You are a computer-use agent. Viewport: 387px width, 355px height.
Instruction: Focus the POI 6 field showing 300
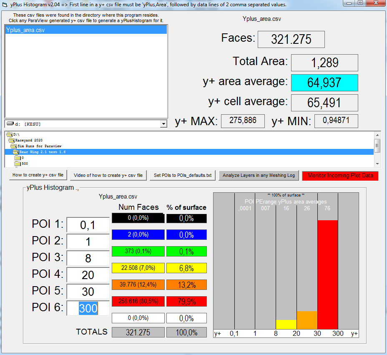pyautogui.click(x=88, y=308)
